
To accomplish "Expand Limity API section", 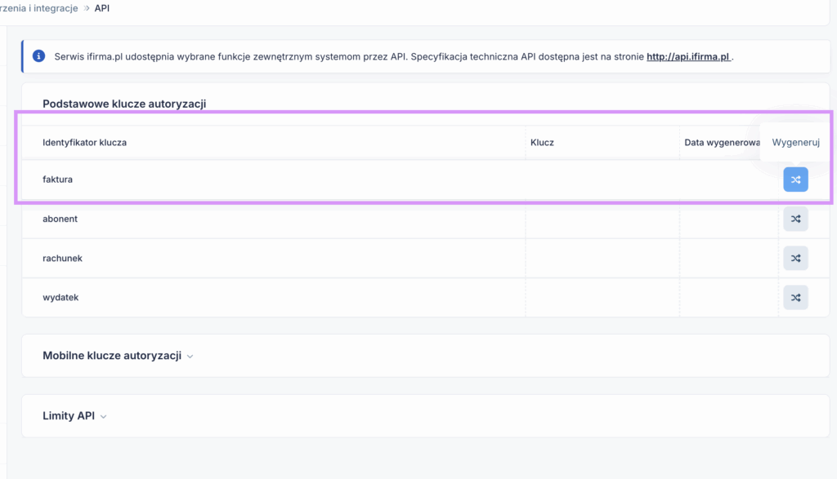I will pos(69,415).
